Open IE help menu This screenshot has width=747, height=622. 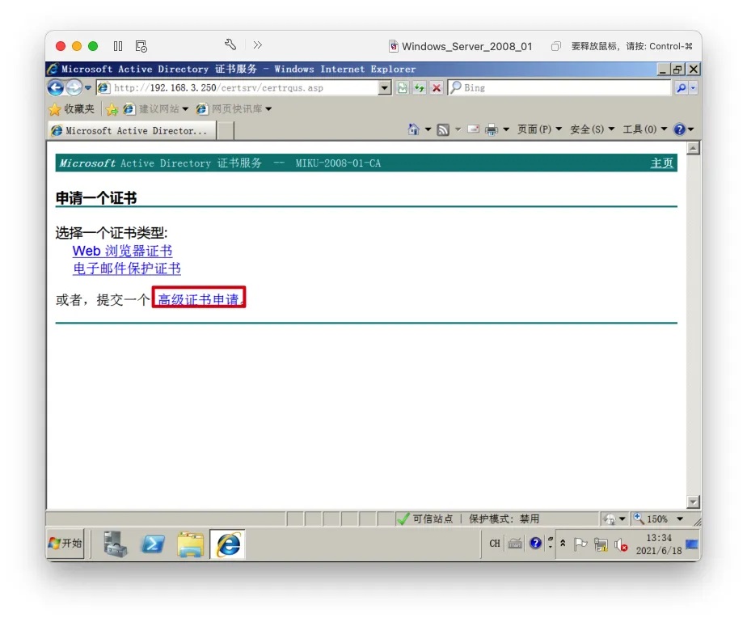[683, 129]
